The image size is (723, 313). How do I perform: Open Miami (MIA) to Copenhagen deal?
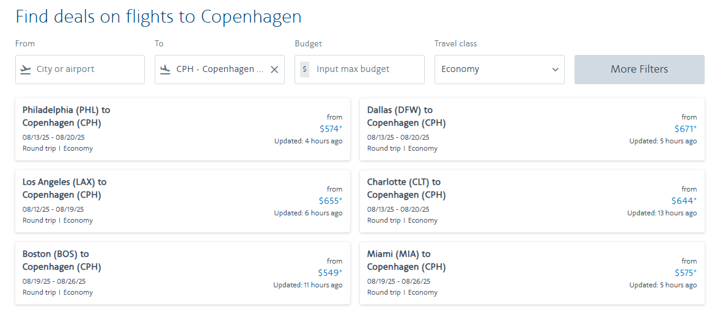532,273
